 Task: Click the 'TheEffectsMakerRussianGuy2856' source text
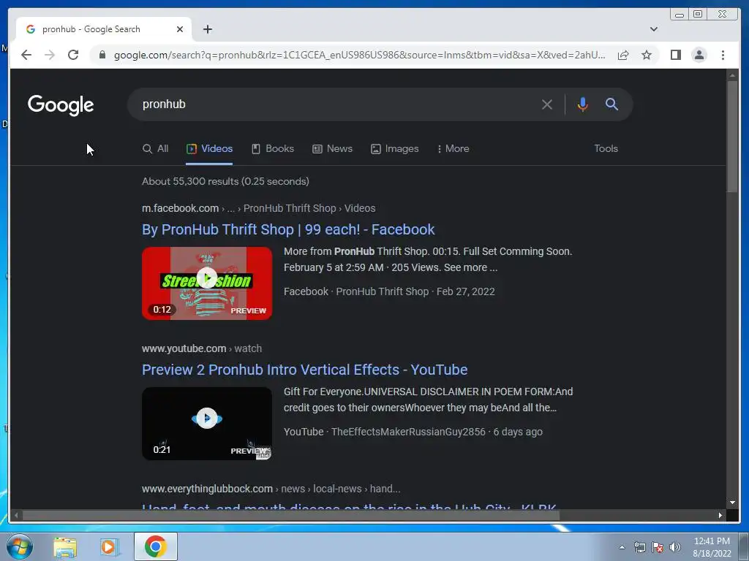click(x=408, y=432)
